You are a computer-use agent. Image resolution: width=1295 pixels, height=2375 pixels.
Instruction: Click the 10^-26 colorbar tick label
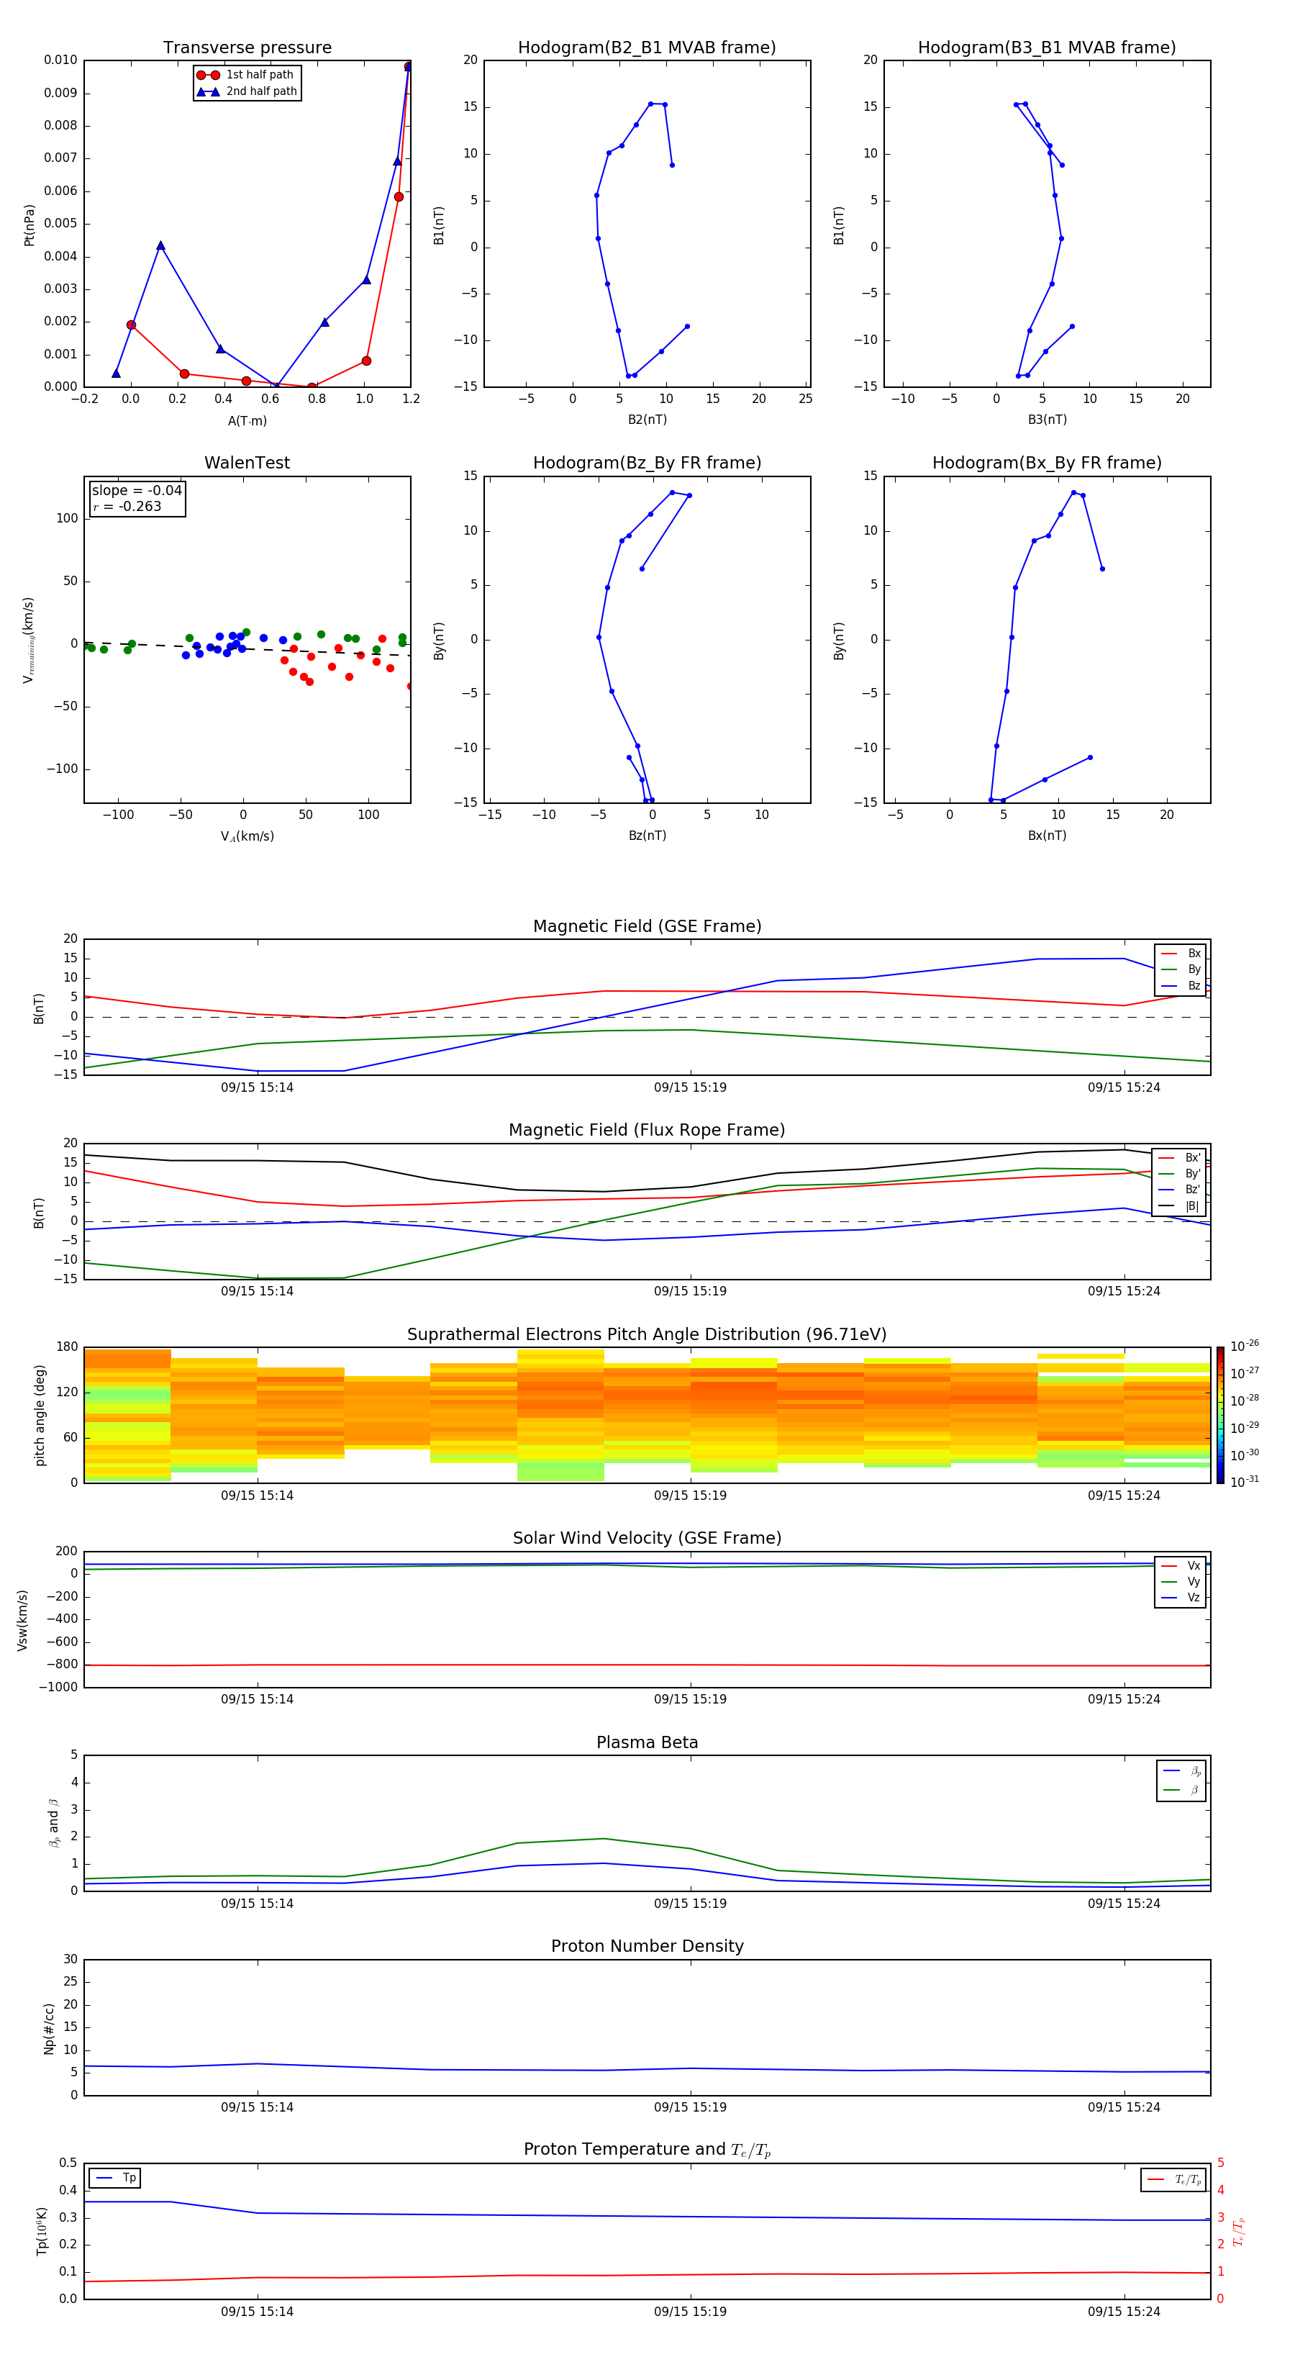[x=1245, y=1346]
